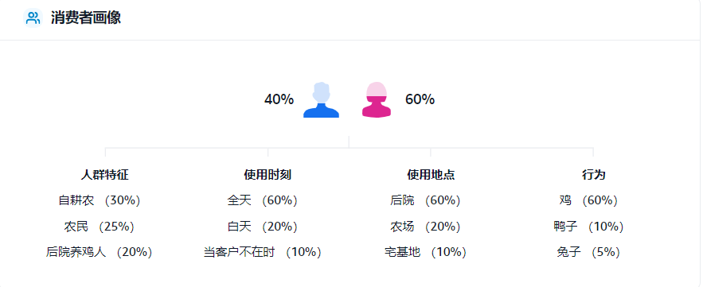The image size is (703, 287).
Task: Click the 消费者画像 section title
Action: [x=86, y=18]
